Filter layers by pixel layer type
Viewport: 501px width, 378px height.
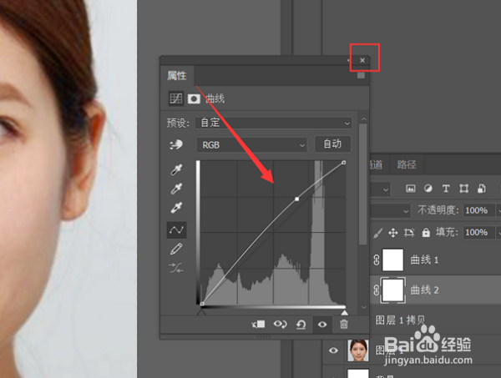click(411, 189)
